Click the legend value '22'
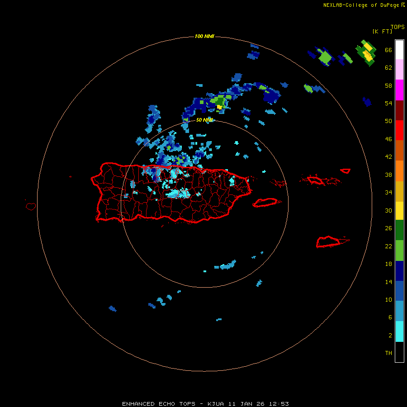The image size is (407, 407). click(x=388, y=246)
